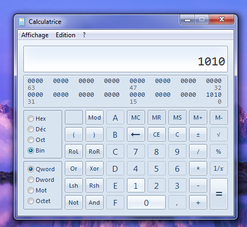This screenshot has height=227, width=247.
Task: Click the decimal comma key
Action: click(x=177, y=203)
